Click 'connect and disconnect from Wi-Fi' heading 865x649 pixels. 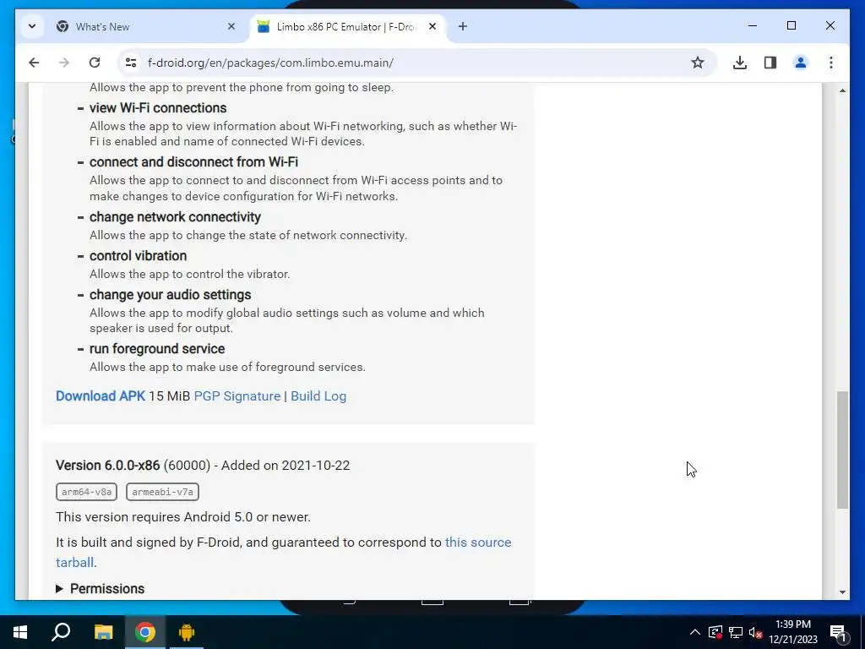pyautogui.click(x=193, y=161)
